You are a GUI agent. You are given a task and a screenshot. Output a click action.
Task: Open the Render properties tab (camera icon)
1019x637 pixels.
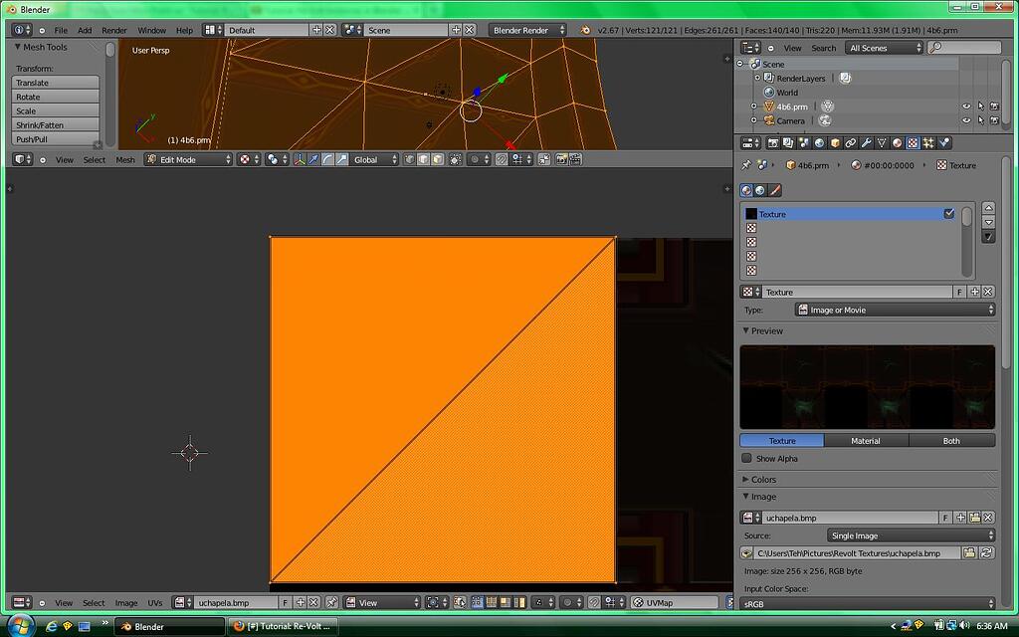pyautogui.click(x=772, y=143)
